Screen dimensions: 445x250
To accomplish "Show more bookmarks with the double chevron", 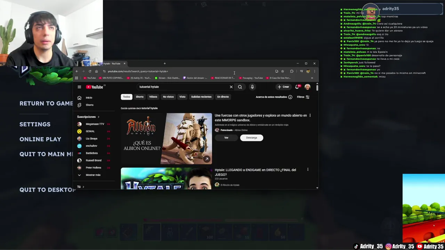I will point(312,78).
